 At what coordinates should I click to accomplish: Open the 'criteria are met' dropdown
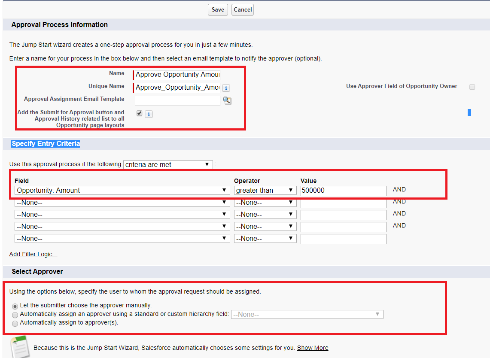tap(167, 164)
